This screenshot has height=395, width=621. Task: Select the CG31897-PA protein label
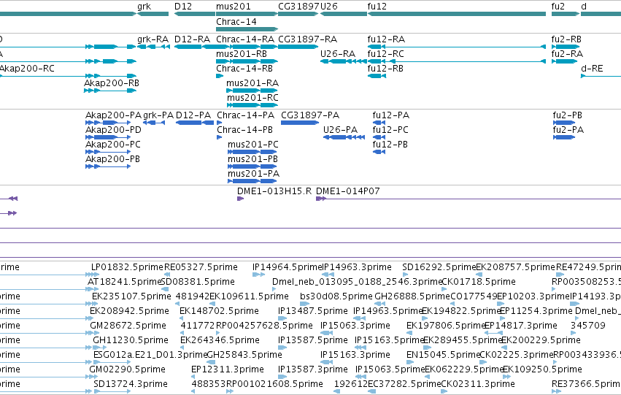click(x=310, y=115)
